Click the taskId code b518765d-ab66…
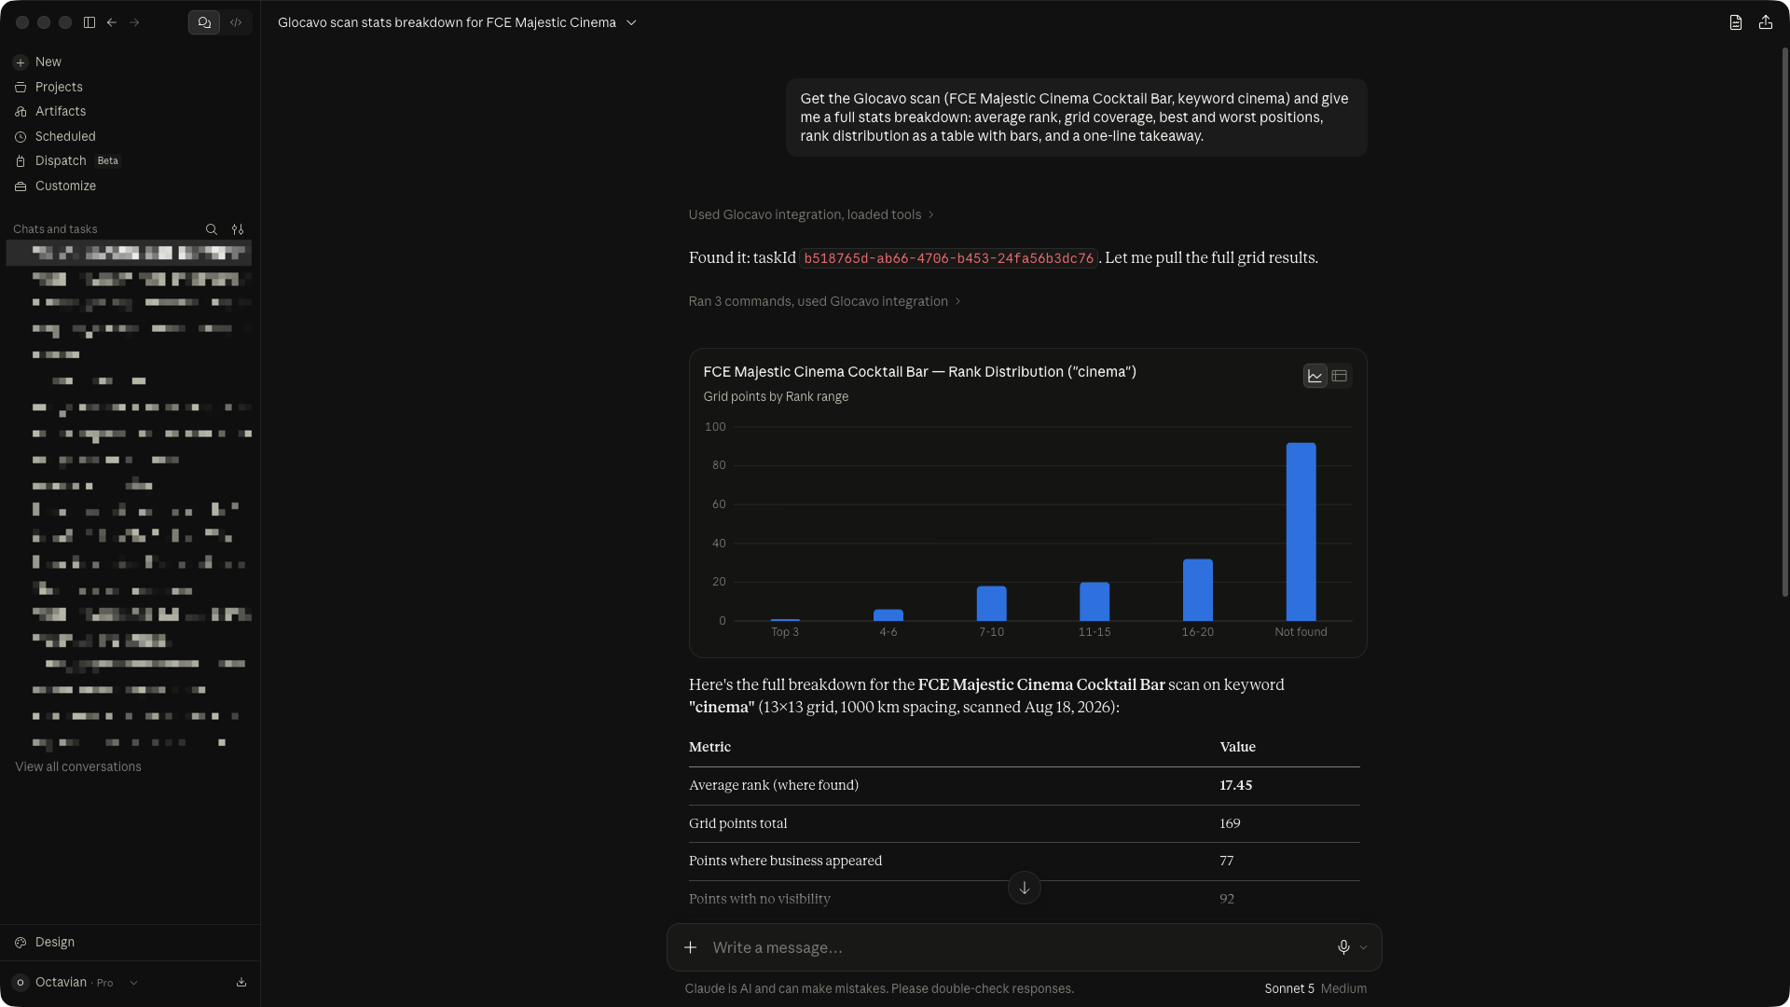The height and width of the screenshot is (1007, 1790). [x=948, y=258]
